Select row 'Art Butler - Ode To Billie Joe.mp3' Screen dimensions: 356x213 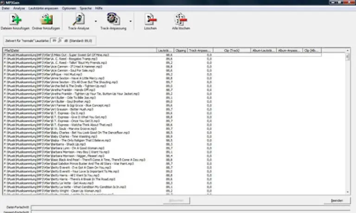pos(162,98)
